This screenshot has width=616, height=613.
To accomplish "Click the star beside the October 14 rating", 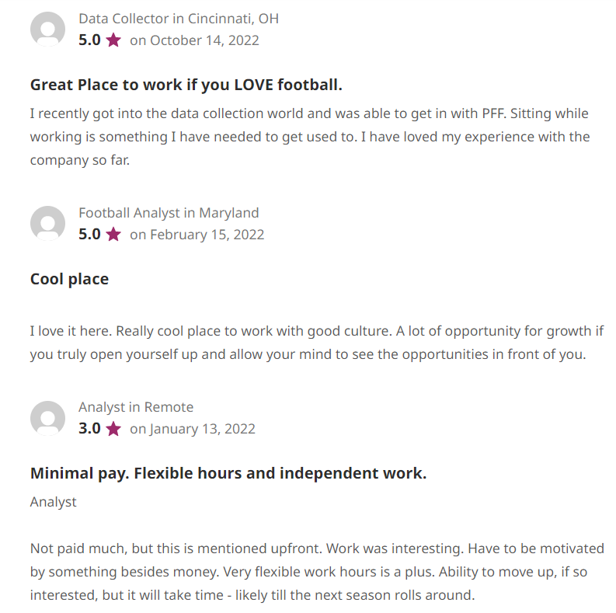I will 113,40.
